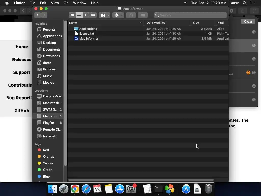This screenshot has height=196, width=261.
Task: Click the Share toolbar button
Action: [131, 15]
